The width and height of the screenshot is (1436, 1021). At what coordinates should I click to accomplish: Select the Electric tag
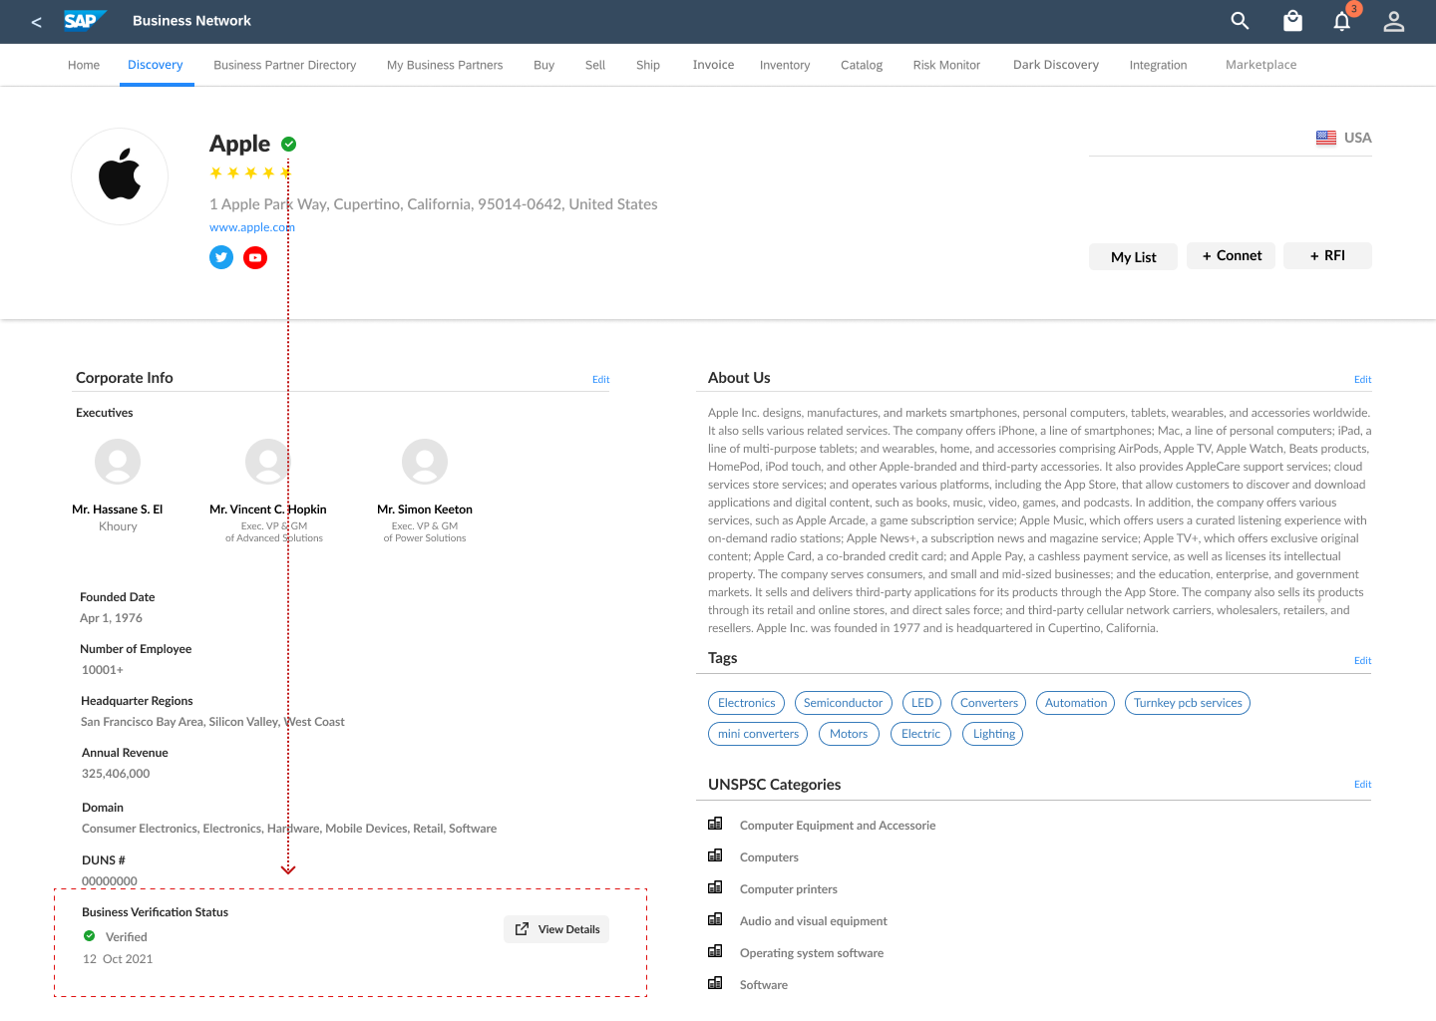click(x=920, y=734)
